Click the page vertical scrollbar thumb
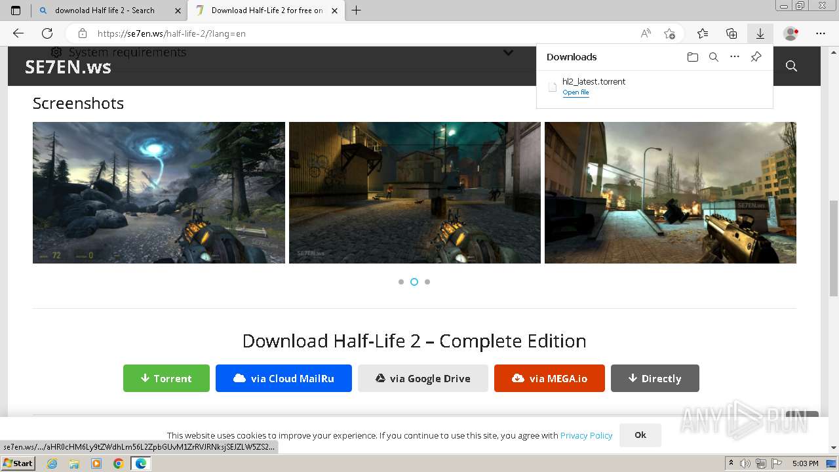 tap(834, 248)
